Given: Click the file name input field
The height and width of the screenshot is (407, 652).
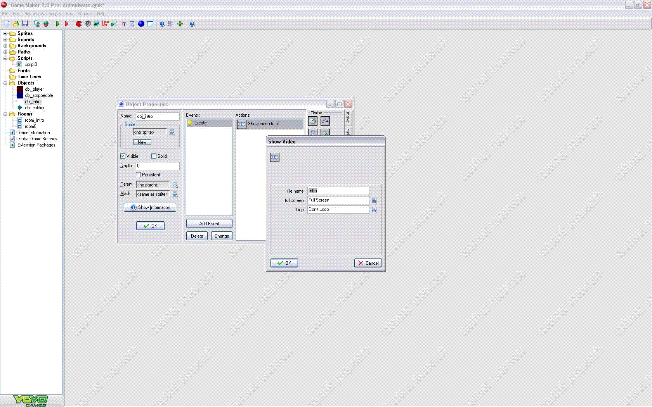Looking at the screenshot, I should pos(338,191).
